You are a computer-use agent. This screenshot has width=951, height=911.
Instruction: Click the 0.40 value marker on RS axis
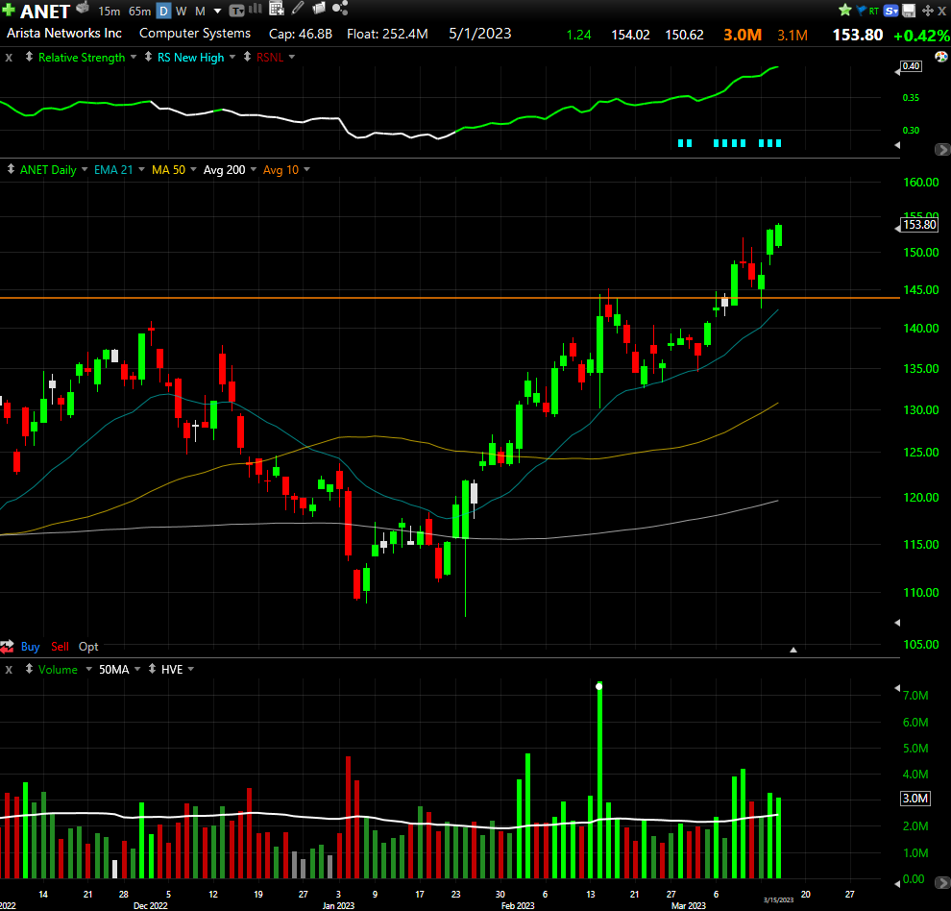(x=911, y=66)
